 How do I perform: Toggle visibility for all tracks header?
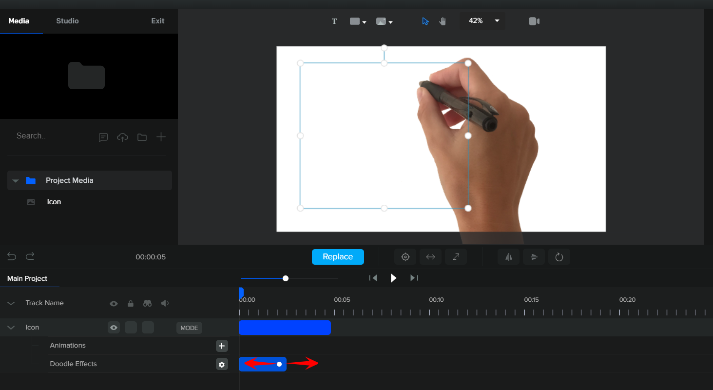pos(114,303)
